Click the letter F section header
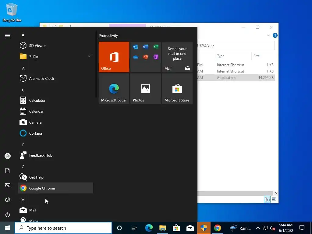312x234 pixels. coord(23,145)
